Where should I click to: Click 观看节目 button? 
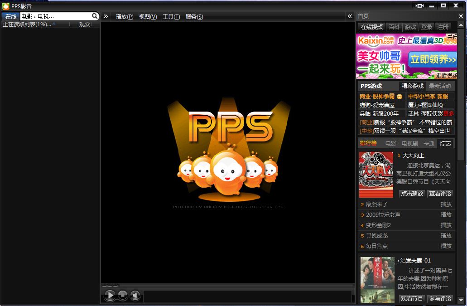coord(412,299)
